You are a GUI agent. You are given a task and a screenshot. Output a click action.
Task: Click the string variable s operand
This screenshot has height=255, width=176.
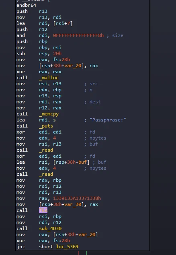click(54, 120)
